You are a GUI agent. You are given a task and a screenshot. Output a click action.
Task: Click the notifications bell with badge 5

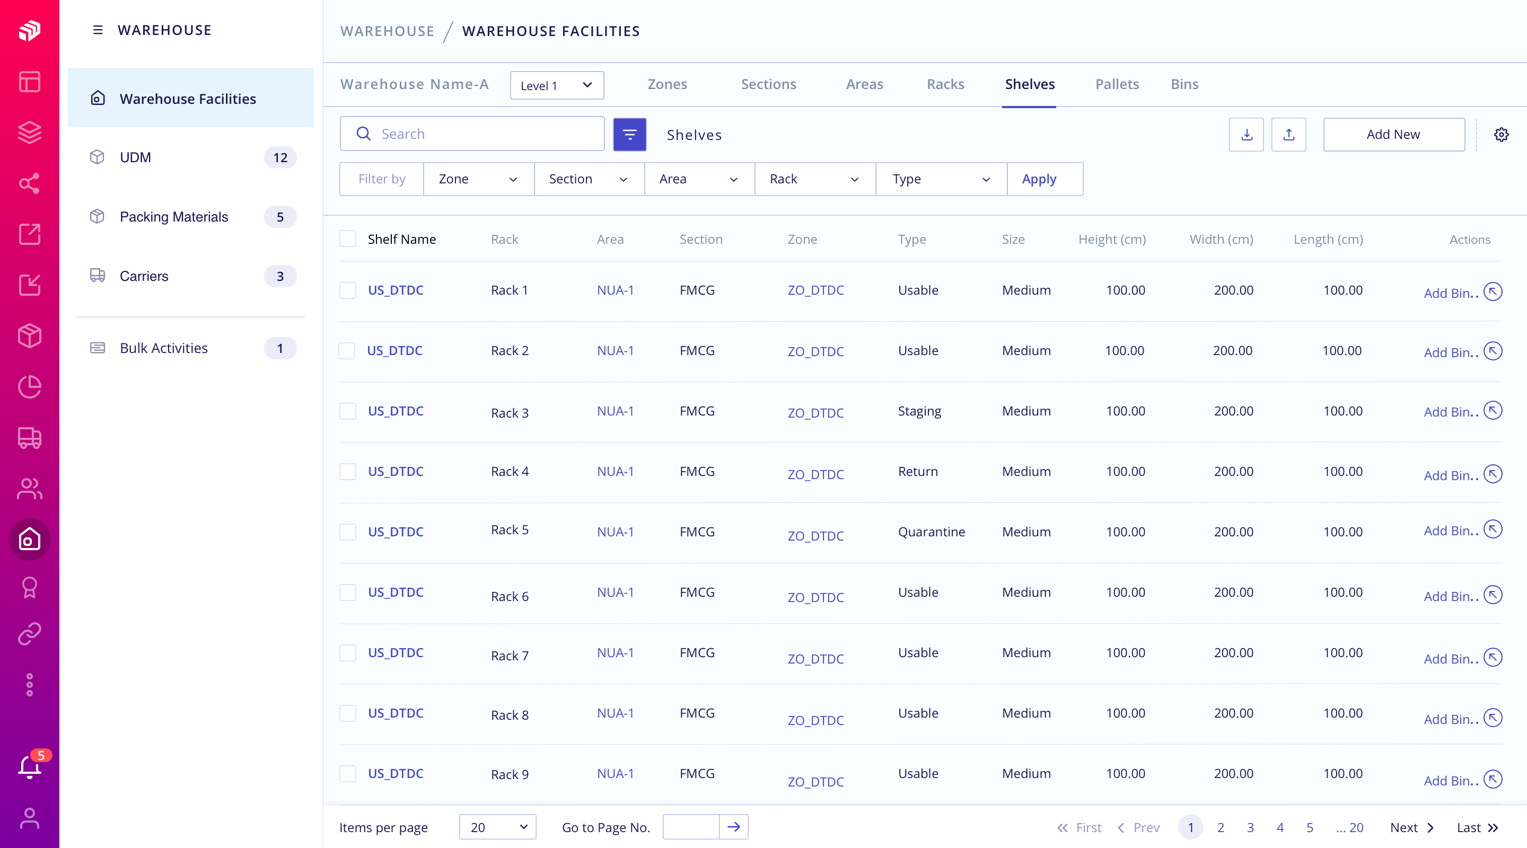[30, 766]
